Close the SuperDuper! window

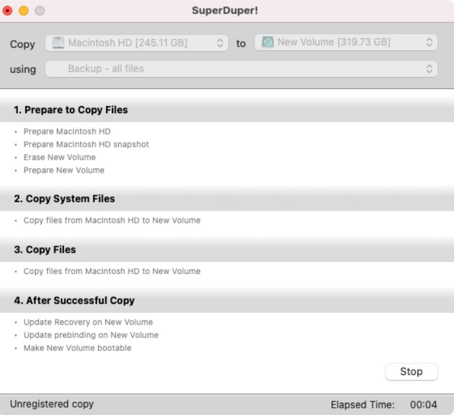click(x=7, y=11)
